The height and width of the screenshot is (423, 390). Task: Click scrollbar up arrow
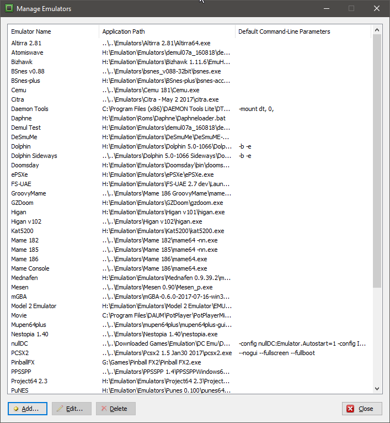(x=377, y=30)
